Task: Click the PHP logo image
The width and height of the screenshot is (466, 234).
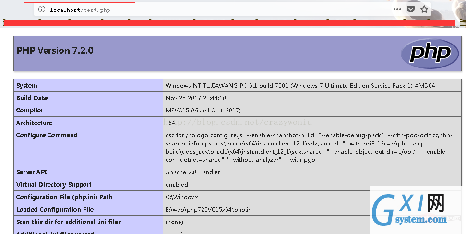Action: click(430, 54)
